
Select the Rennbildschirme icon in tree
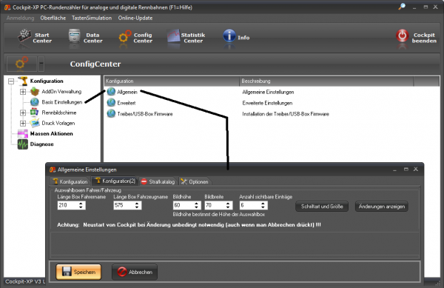[x=35, y=113]
